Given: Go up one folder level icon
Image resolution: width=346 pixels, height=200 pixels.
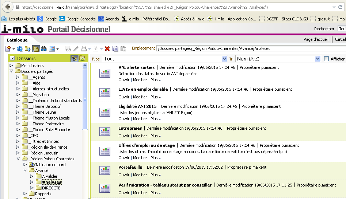Looking at the screenshot, I should [28, 48].
